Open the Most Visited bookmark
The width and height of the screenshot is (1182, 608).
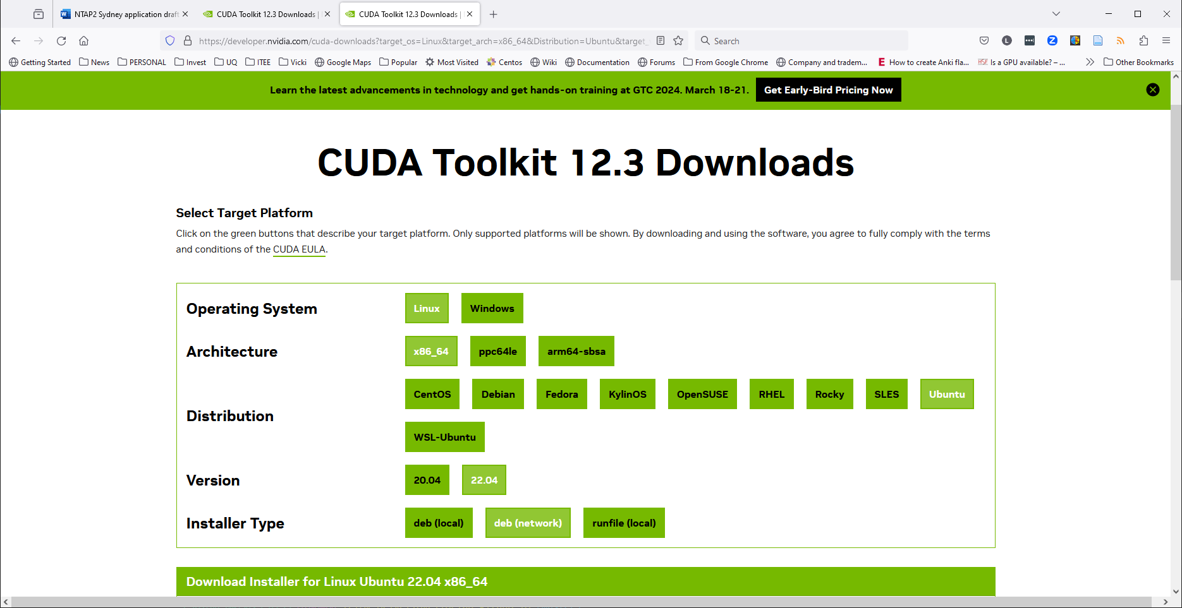[x=452, y=62]
